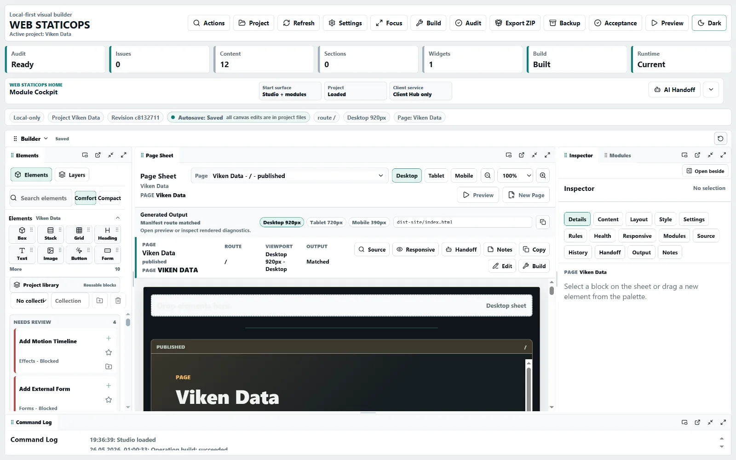The height and width of the screenshot is (460, 736).
Task: Delete collection using trash icon
Action: click(118, 300)
